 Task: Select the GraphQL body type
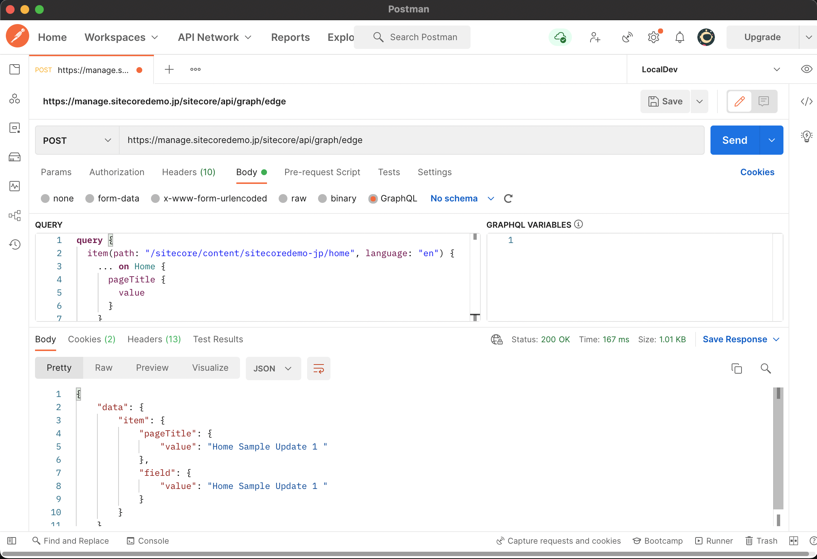pyautogui.click(x=373, y=198)
